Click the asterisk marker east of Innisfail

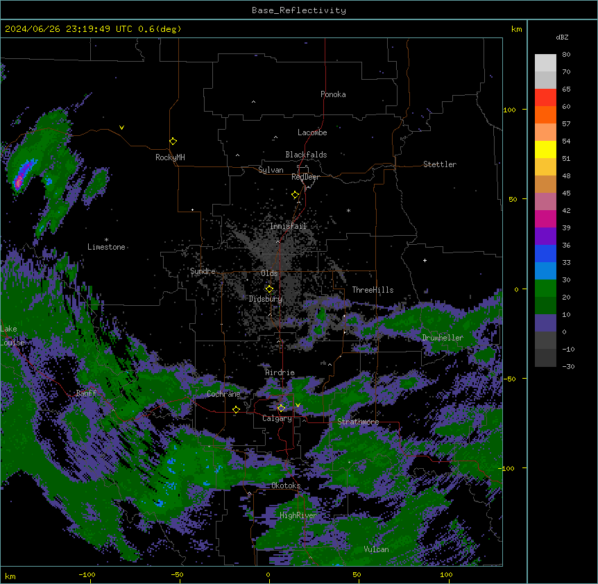pos(348,210)
